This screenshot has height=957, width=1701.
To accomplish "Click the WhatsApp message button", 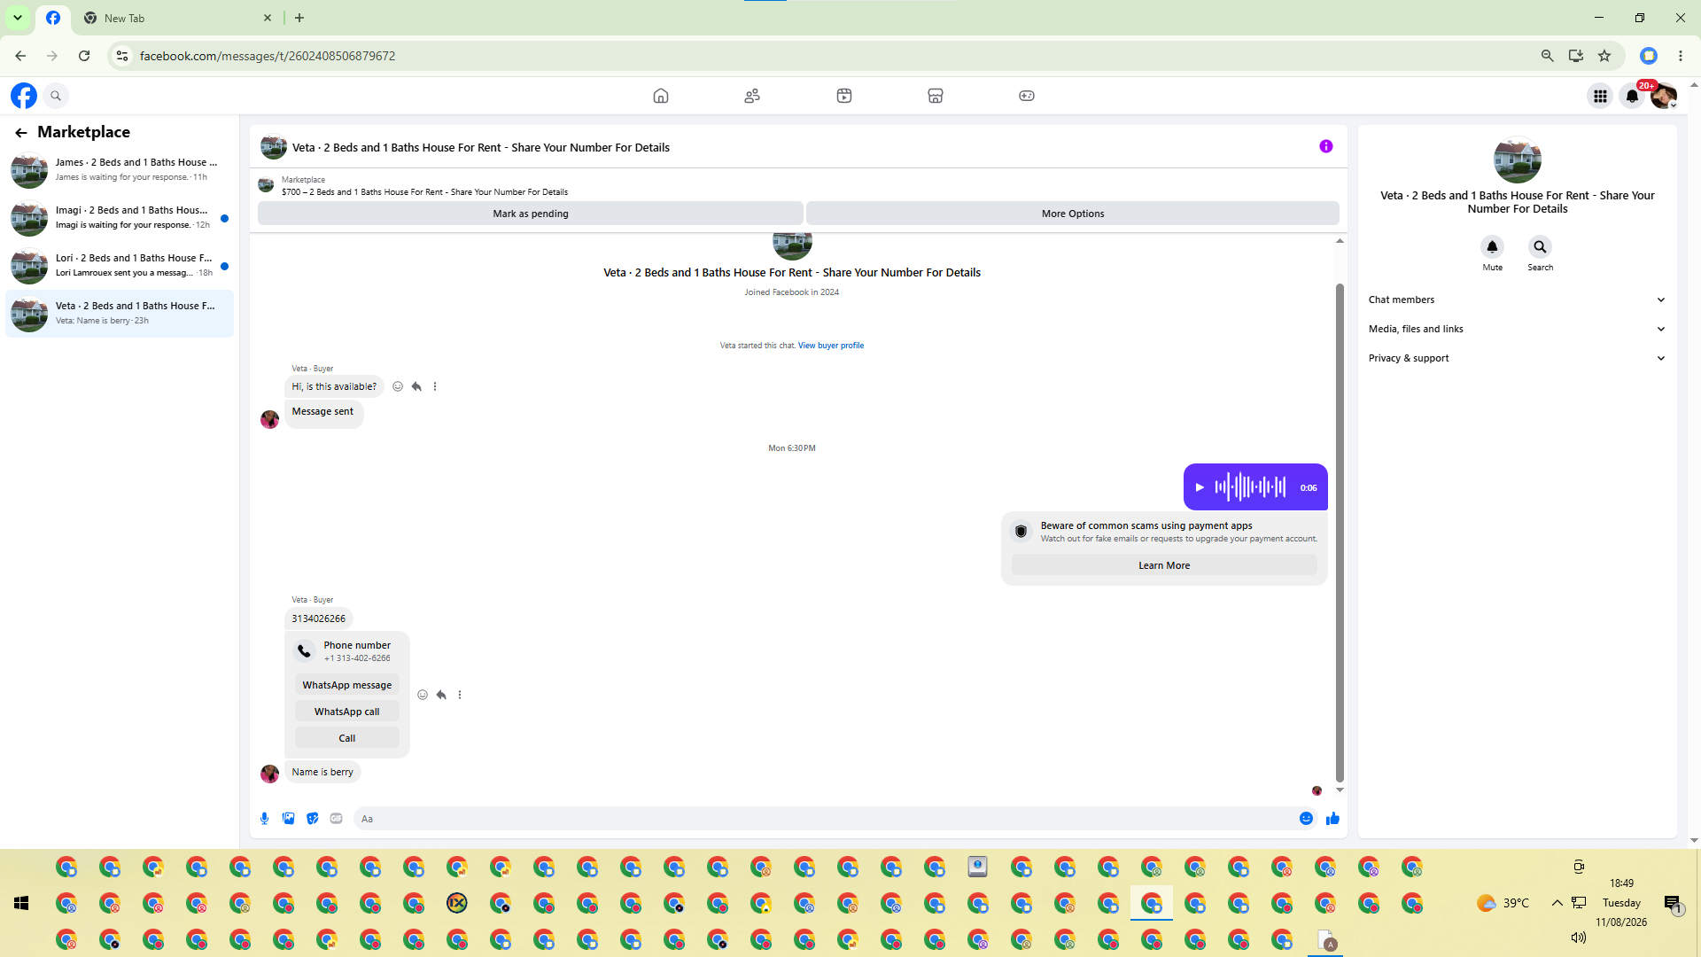I will (x=347, y=685).
